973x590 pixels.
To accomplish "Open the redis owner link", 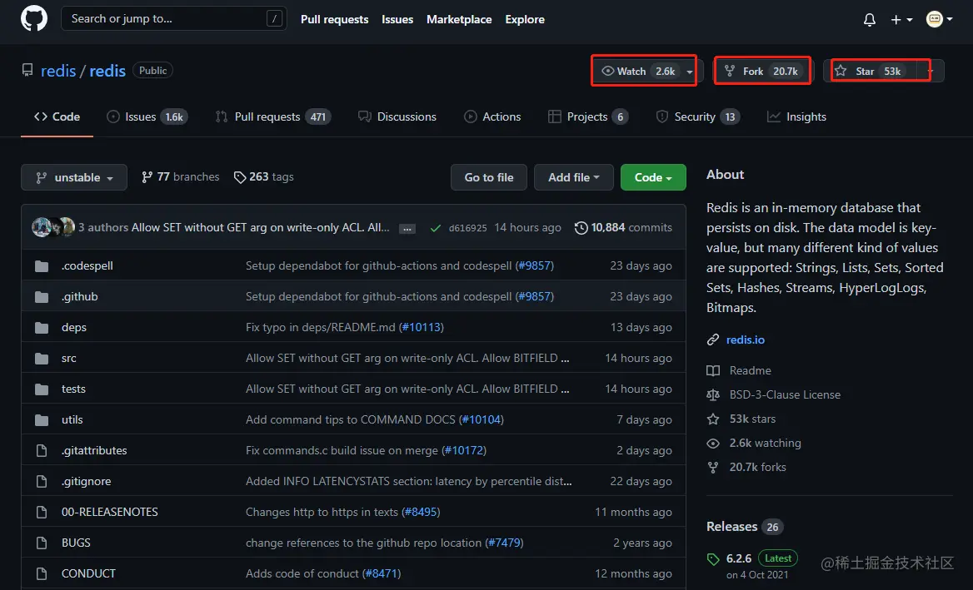I will (58, 71).
